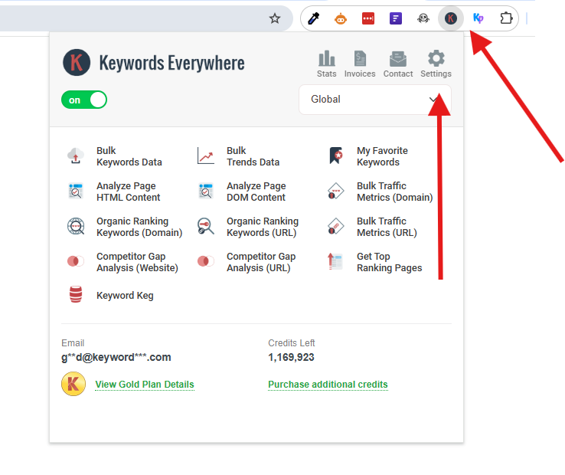Click the Analyze Page DOM Content icon
The image size is (565, 475).
coord(206,192)
